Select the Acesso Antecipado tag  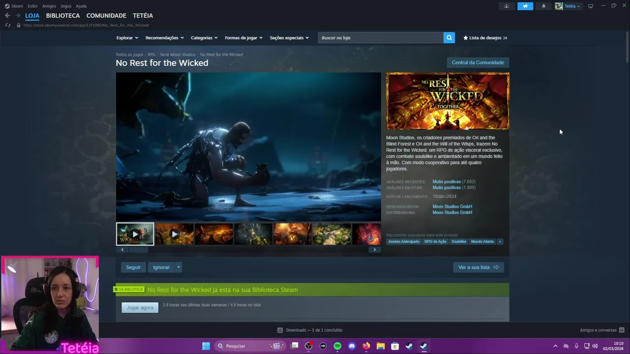coord(404,241)
